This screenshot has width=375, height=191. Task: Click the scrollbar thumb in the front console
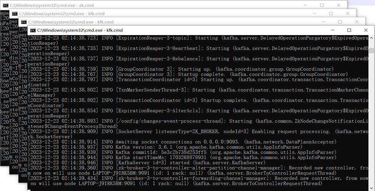[372, 50]
